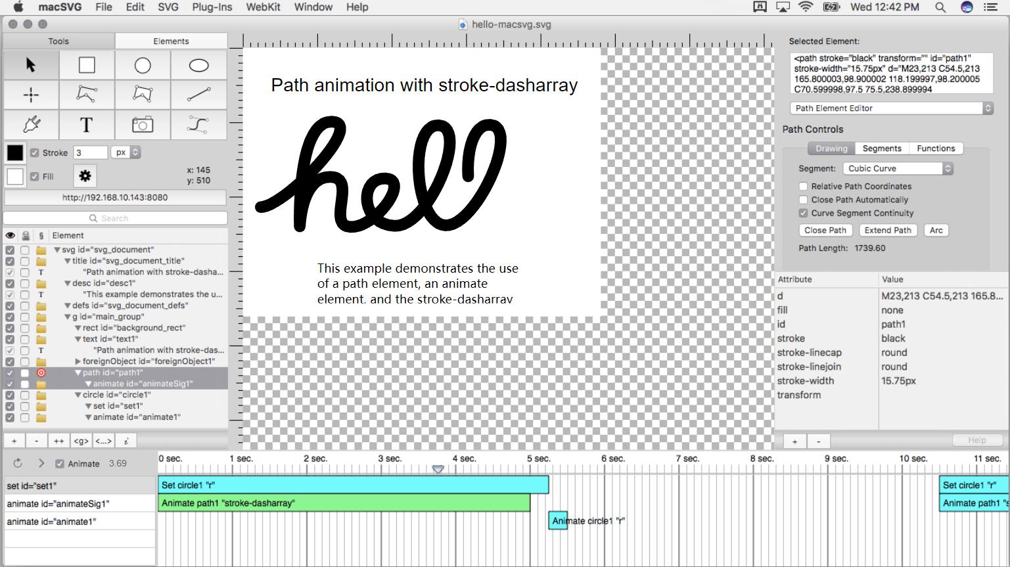Screen dimensions: 1010x567
Task: Restart the animation playback
Action: click(x=16, y=463)
